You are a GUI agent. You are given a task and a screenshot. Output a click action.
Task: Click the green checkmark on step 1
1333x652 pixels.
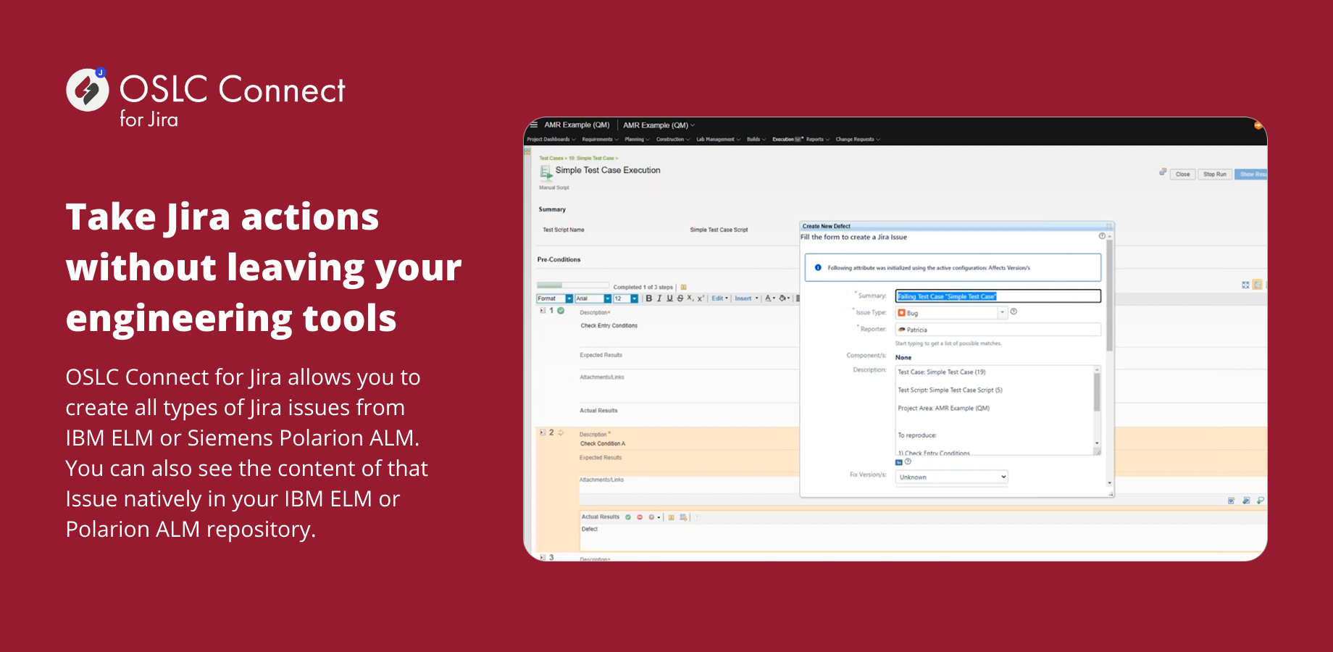[559, 310]
